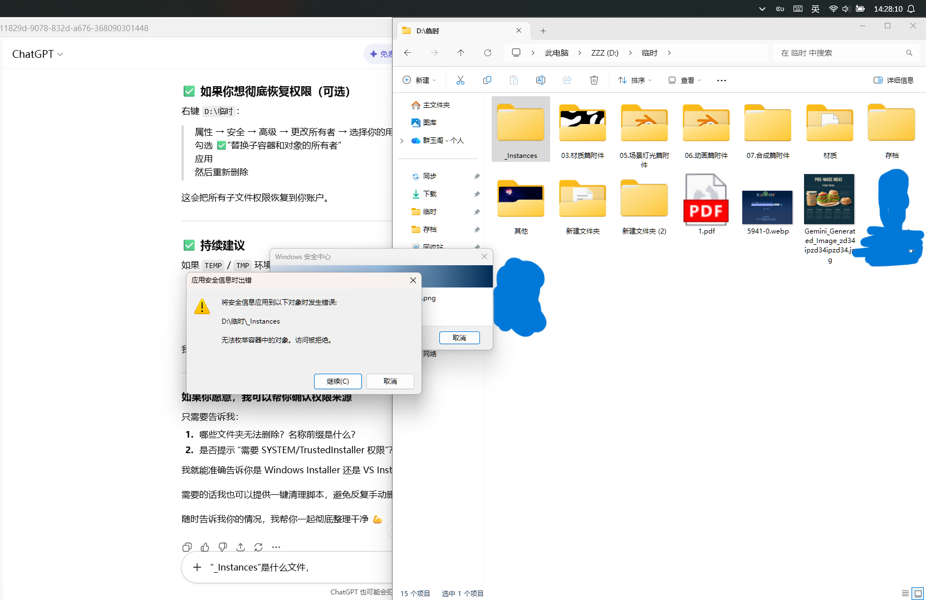Click 继续(C) in the security error dialog
This screenshot has width=926, height=600.
[337, 381]
